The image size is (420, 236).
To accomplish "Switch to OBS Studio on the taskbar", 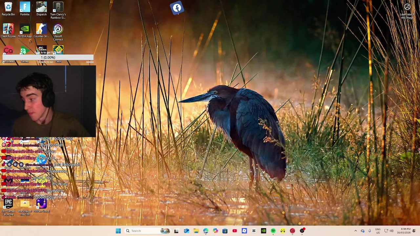I will click(x=302, y=231).
